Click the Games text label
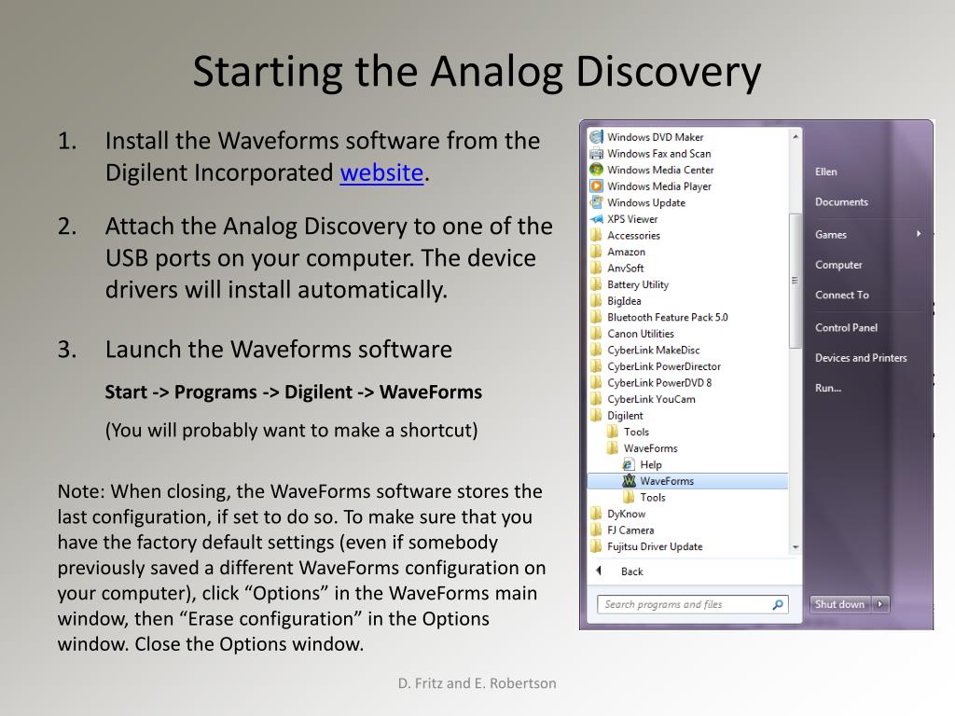 (x=831, y=234)
